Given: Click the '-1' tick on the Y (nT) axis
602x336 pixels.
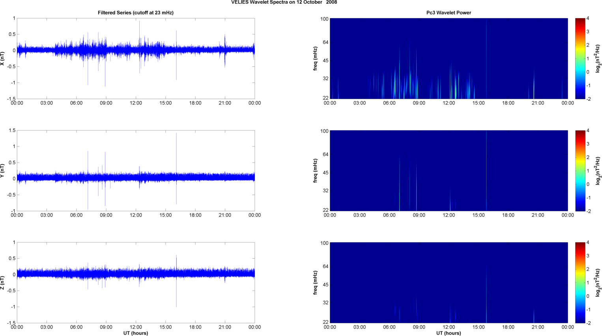Looking at the screenshot, I should coord(13,211).
